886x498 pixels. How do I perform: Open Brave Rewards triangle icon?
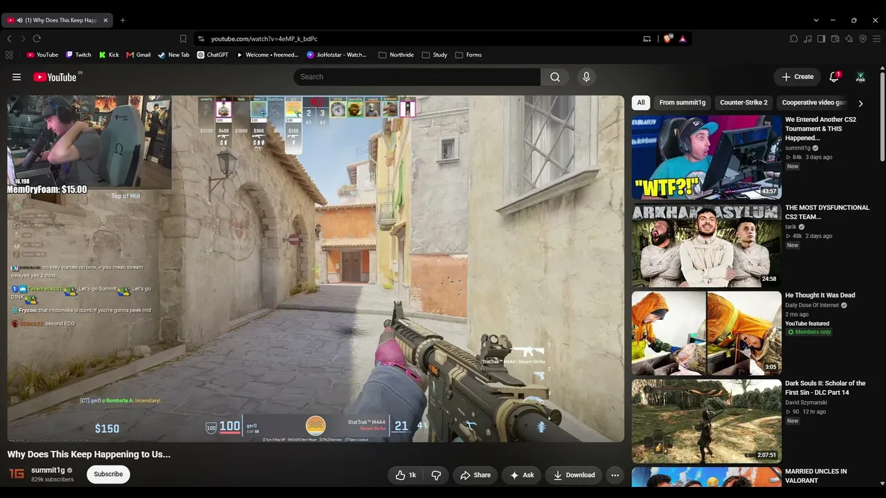682,39
